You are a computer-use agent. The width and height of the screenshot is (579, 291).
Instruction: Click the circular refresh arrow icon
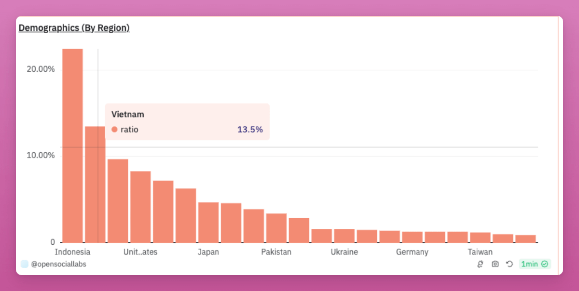pos(509,264)
